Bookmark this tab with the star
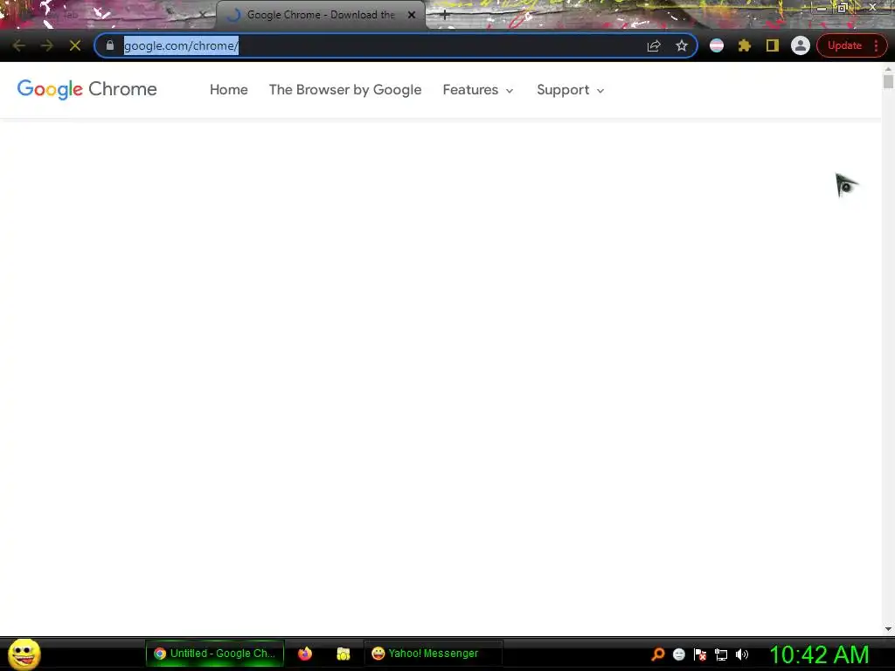Screen dimensions: 895x671 [682, 45]
